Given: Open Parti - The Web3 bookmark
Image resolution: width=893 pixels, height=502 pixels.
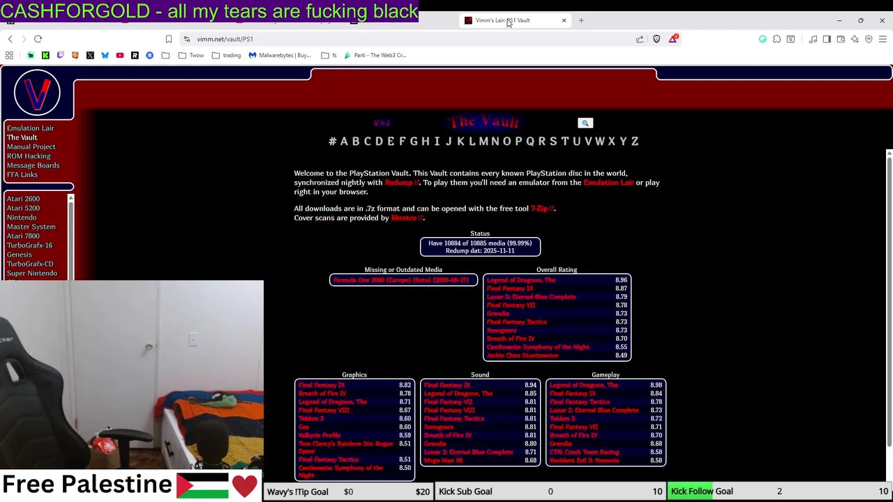Looking at the screenshot, I should (x=375, y=55).
